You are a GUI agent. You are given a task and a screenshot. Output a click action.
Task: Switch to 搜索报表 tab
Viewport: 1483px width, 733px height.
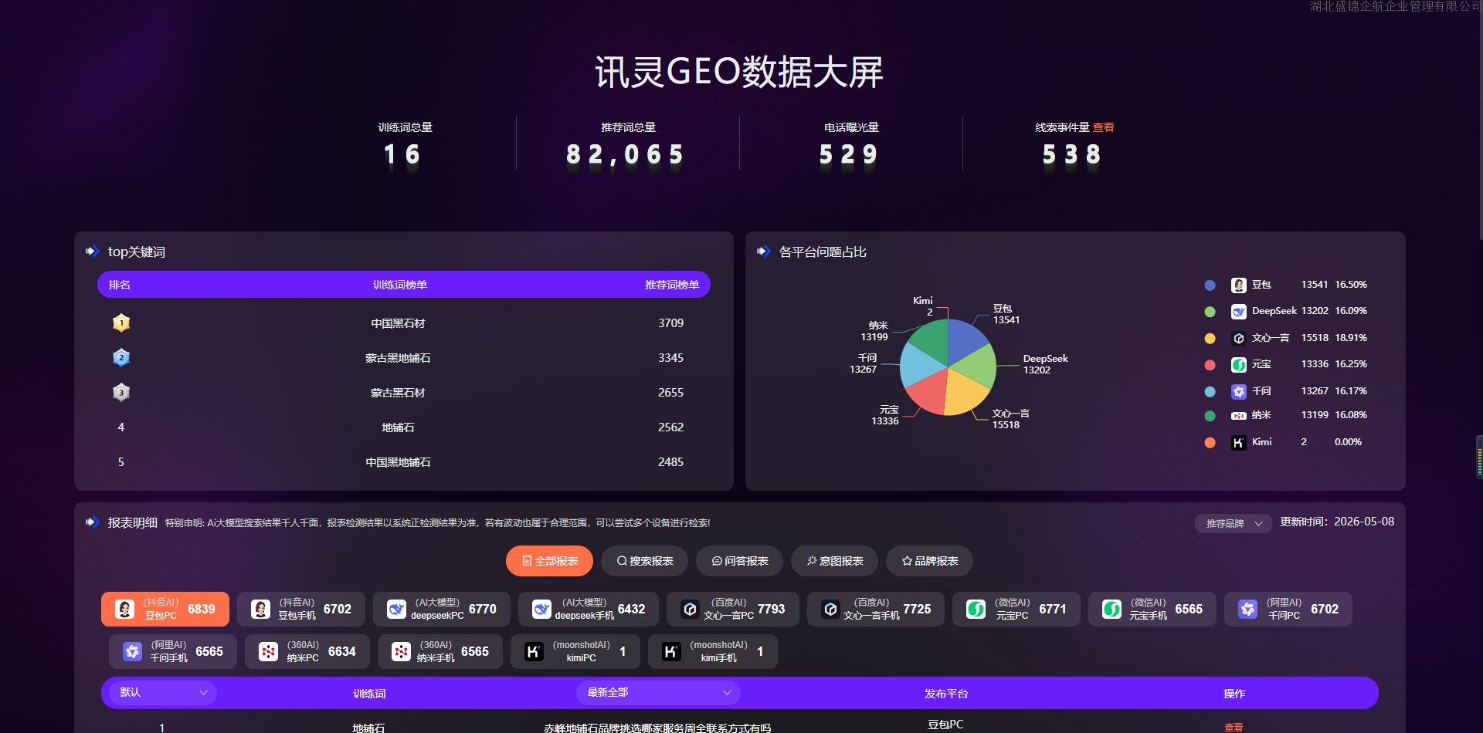644,561
